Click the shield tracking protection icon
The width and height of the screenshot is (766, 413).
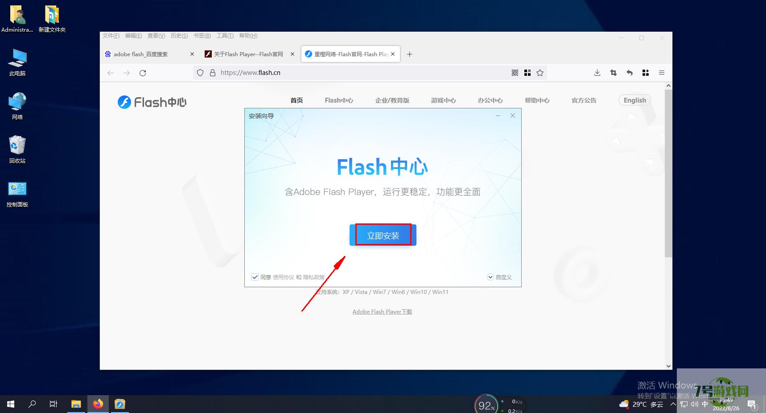click(x=200, y=73)
